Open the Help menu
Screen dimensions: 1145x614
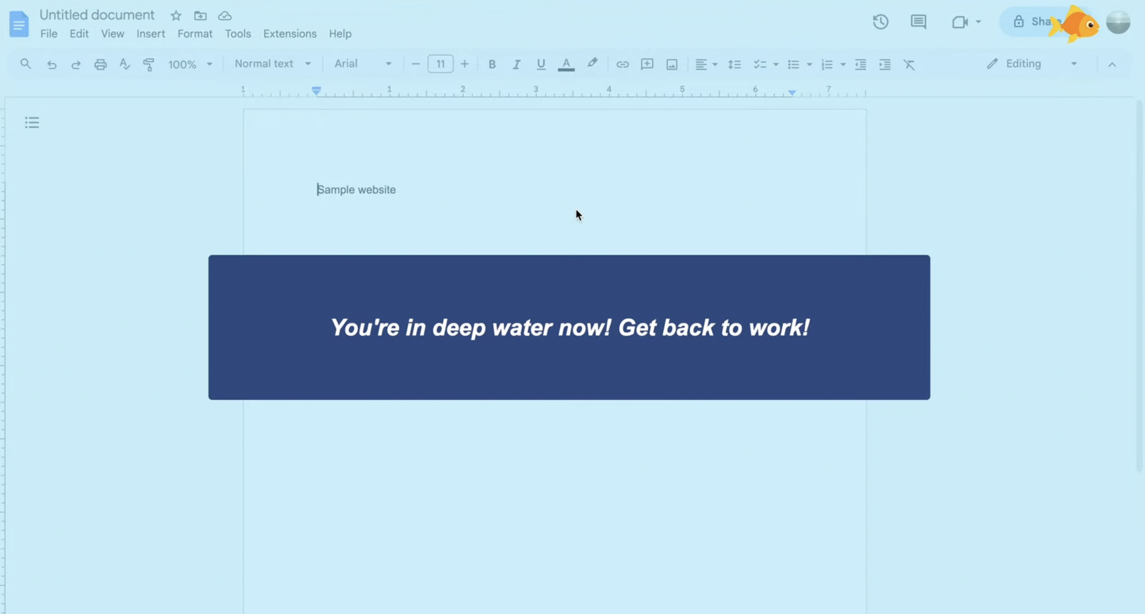click(340, 34)
